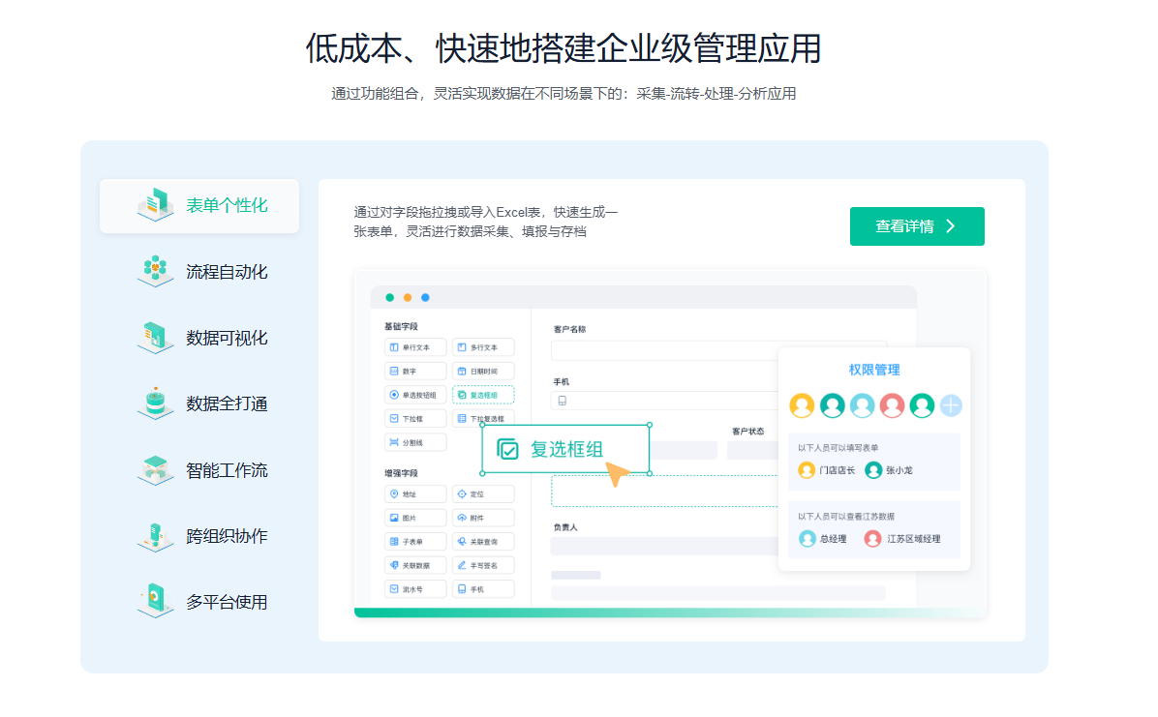Open the 数据全打通 tab

click(x=226, y=403)
